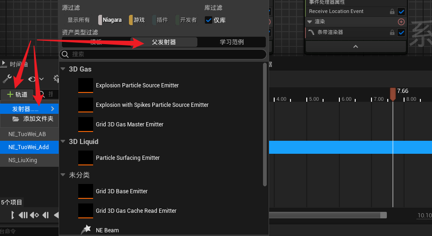The height and width of the screenshot is (236, 432).
Task: Click the 10.10 end time value
Action: [425, 216]
